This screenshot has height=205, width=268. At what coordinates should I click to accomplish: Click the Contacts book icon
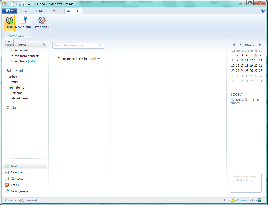(x=7, y=179)
